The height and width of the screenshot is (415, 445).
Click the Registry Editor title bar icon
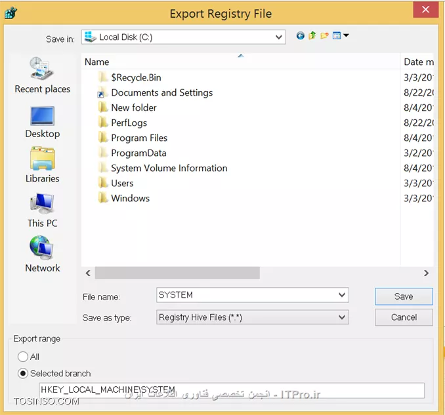coord(11,13)
